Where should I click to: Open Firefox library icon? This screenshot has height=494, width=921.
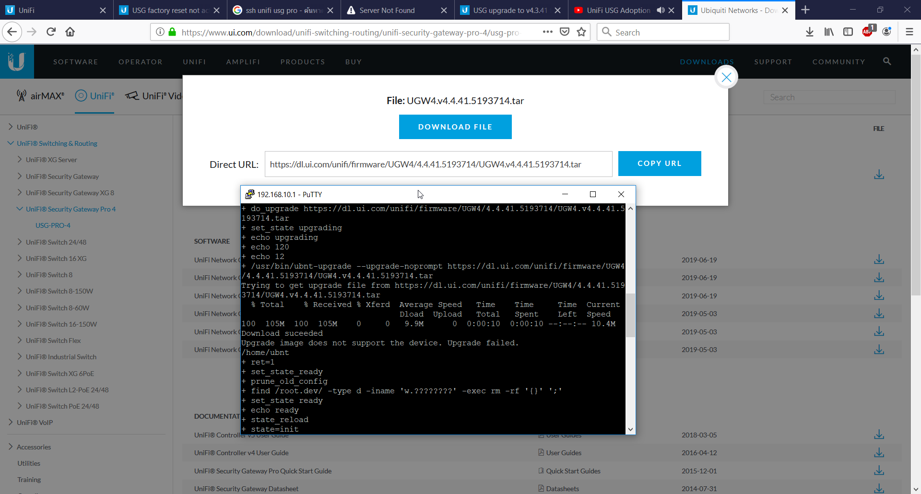click(829, 32)
